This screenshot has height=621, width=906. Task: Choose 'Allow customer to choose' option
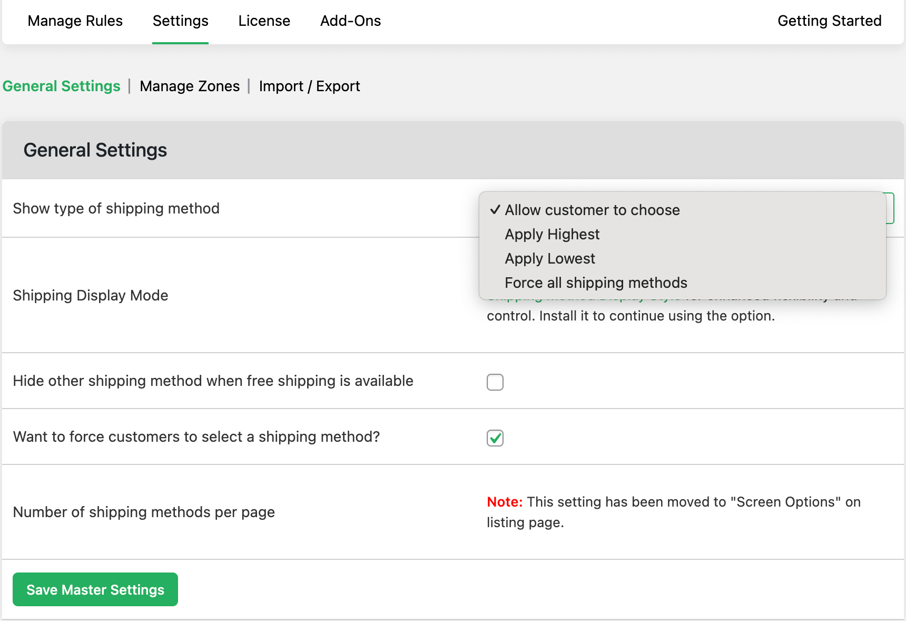coord(592,210)
